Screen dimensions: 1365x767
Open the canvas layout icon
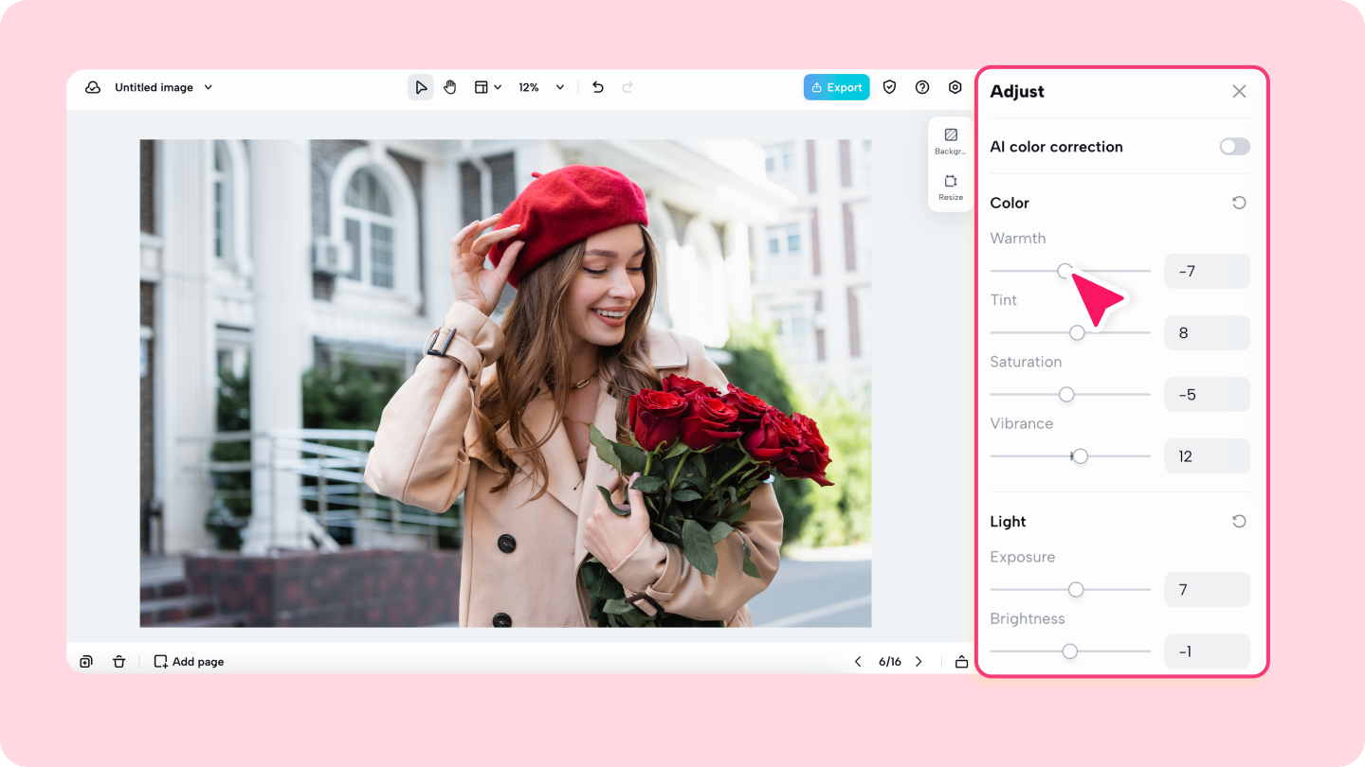pyautogui.click(x=481, y=86)
